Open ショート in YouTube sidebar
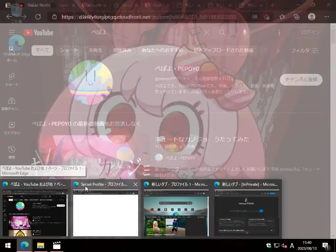Image resolution: width=336 pixels, height=252 pixels. pos(12,80)
